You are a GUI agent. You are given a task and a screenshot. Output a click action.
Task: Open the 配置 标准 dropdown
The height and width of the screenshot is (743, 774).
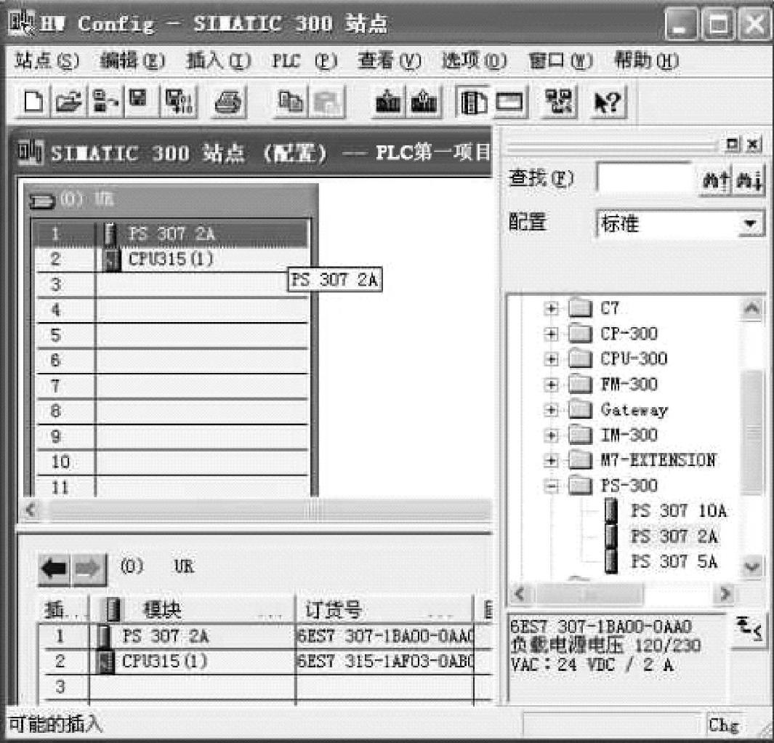[x=751, y=224]
